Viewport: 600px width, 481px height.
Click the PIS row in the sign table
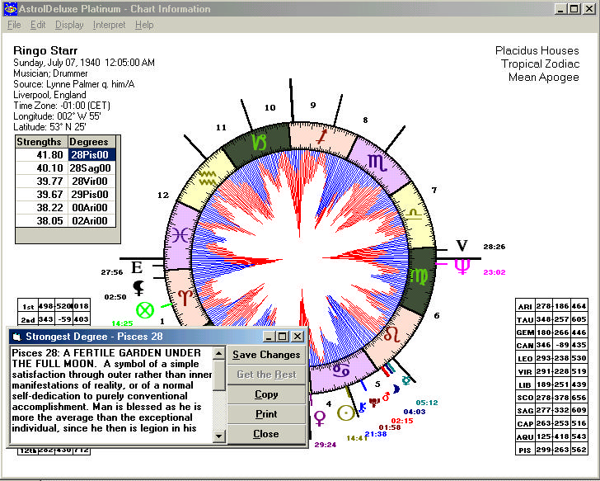(x=551, y=450)
